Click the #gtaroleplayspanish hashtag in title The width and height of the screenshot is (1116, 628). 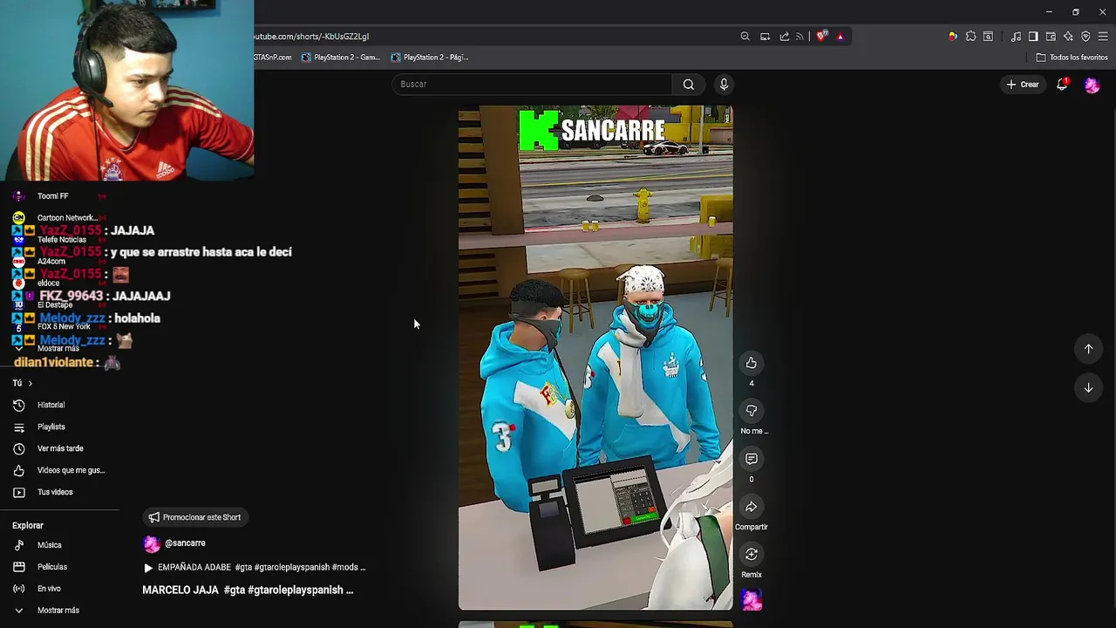click(296, 590)
